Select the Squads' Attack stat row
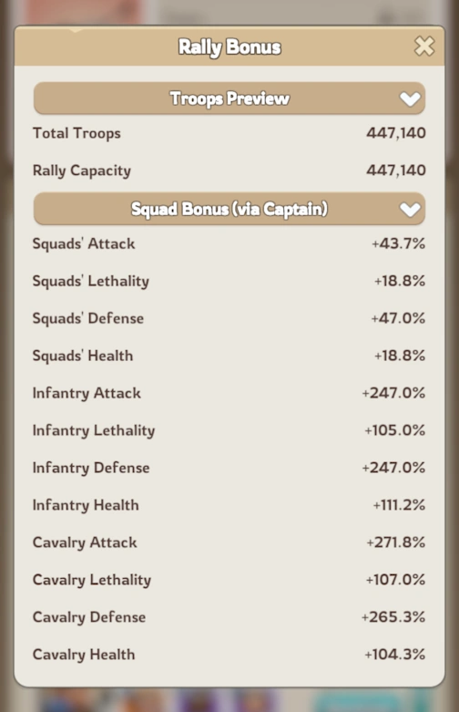This screenshot has height=712, width=459. coord(229,243)
